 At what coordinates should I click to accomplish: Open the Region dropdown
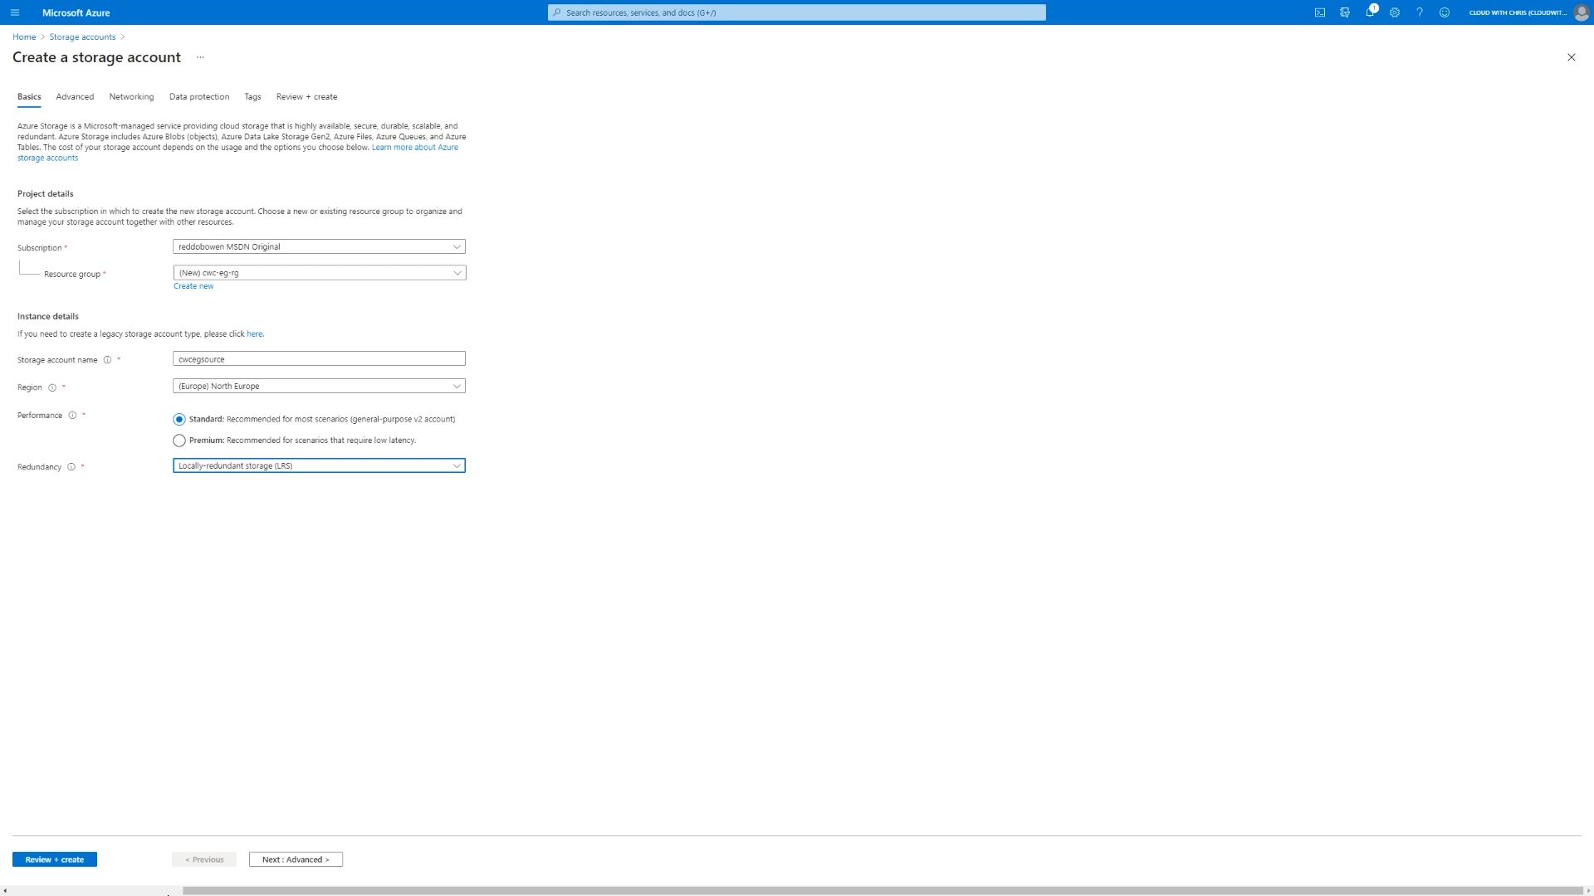click(x=318, y=386)
